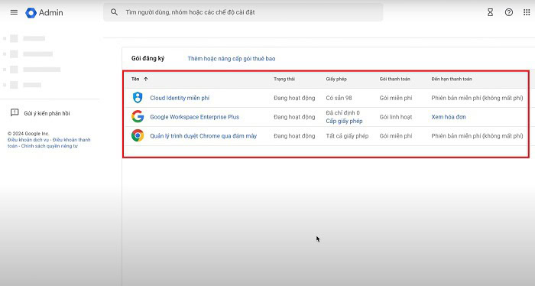The image size is (535, 286).
Task: Click the search magnifier icon
Action: click(114, 12)
